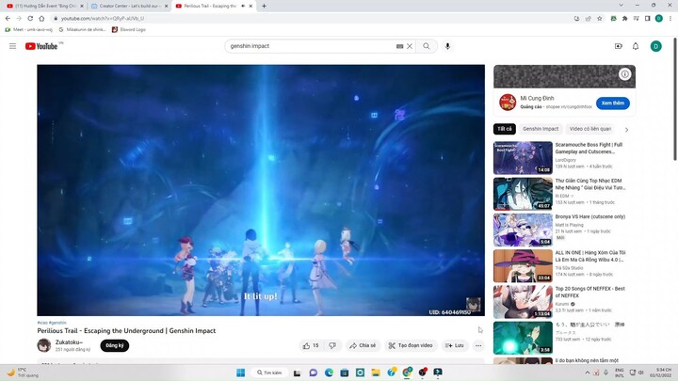Open Top 20 Songs Of NEFFEX title
This screenshot has height=381, width=678.
point(589,292)
